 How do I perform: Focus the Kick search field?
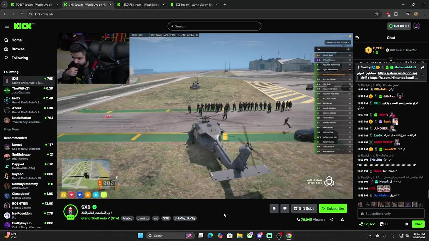tap(214, 26)
